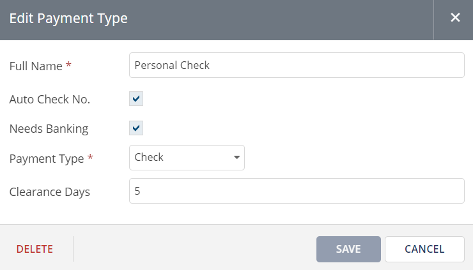Click the vertical divider beside DELETE

(74, 249)
